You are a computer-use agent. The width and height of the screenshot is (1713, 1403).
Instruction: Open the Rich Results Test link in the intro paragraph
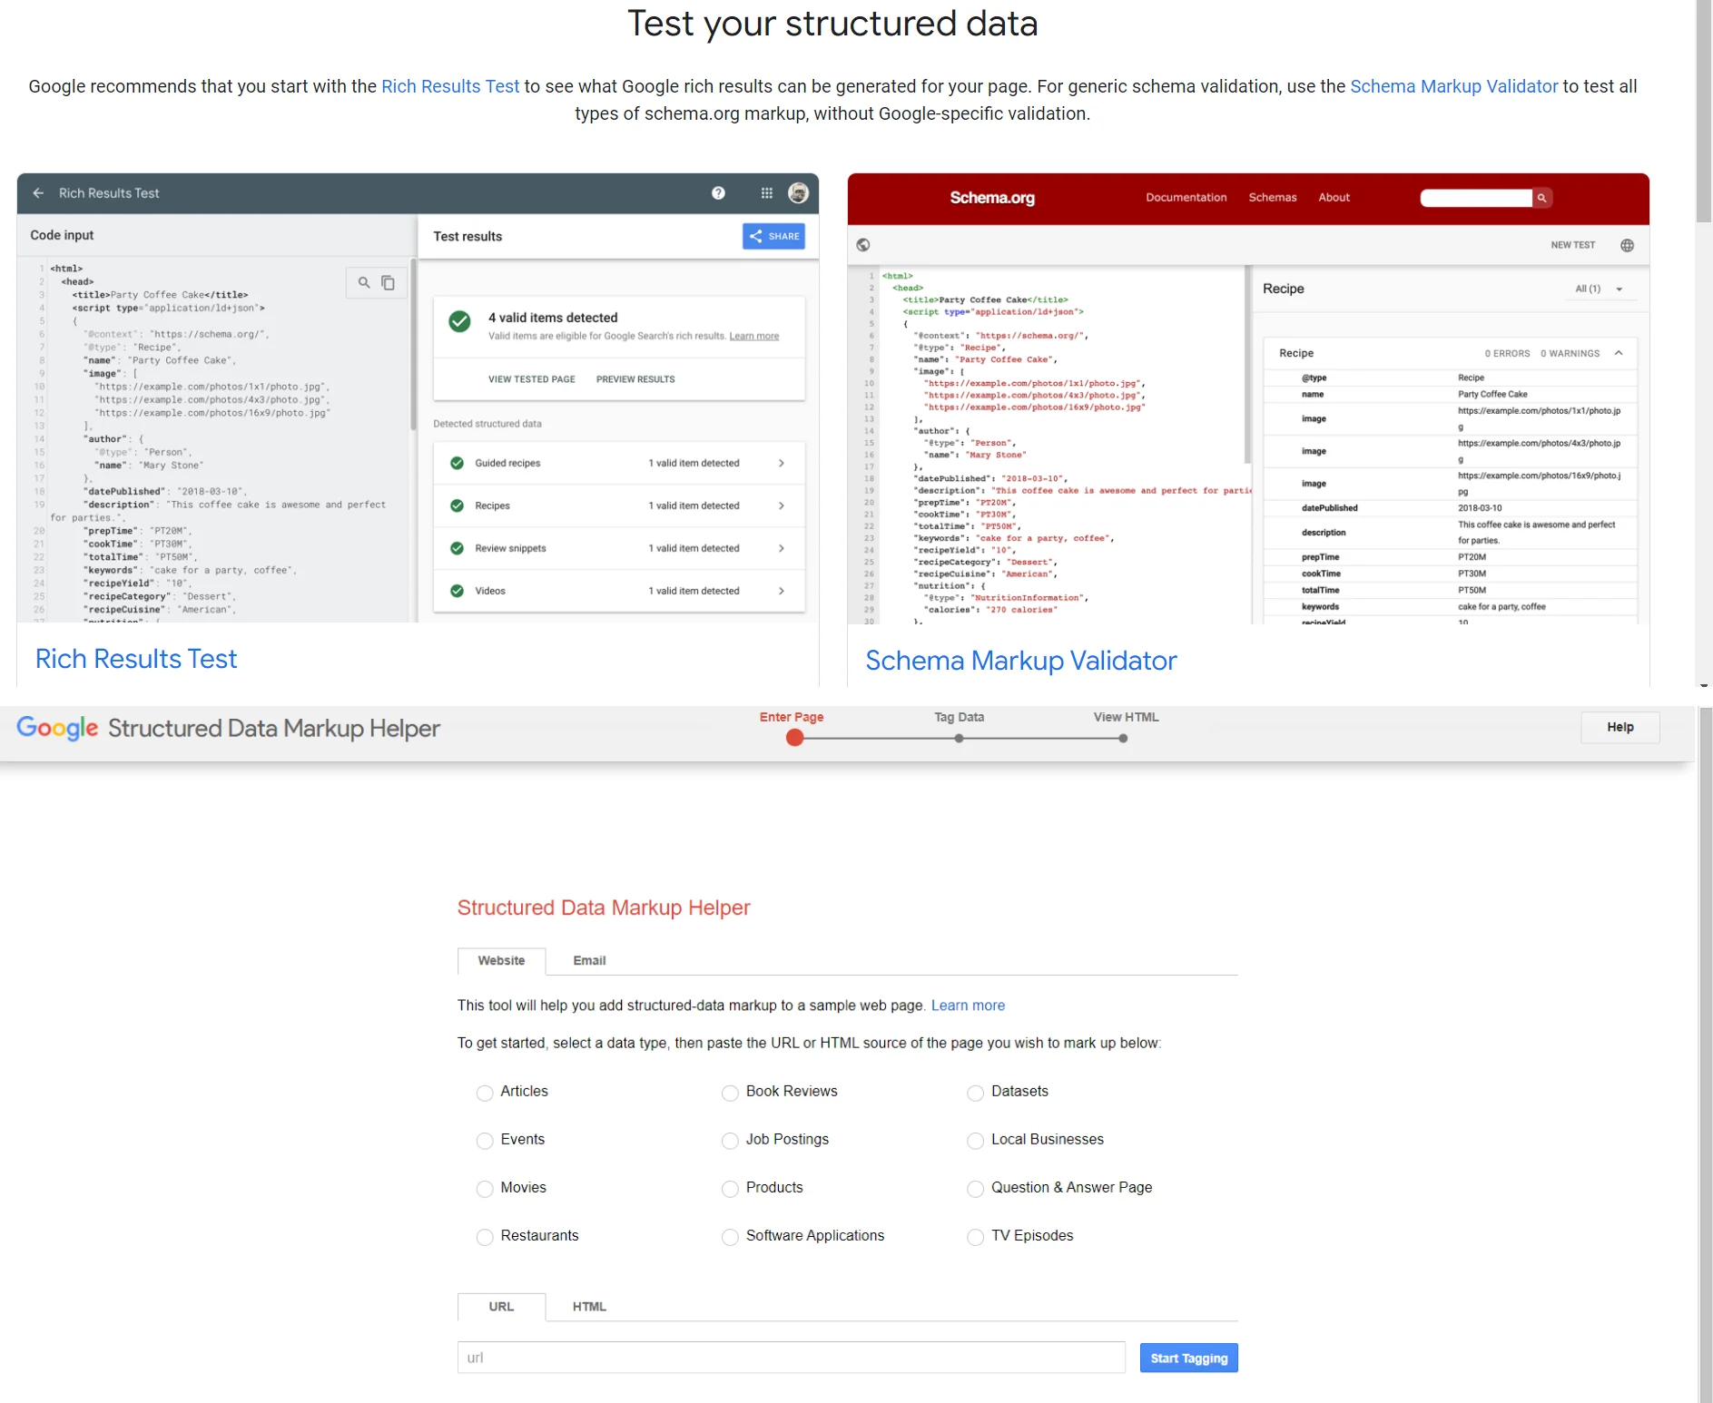coord(450,86)
